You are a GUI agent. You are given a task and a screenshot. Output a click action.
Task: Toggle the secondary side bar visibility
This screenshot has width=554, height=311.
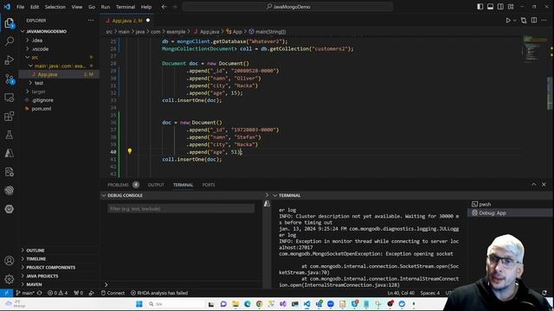point(500,7)
